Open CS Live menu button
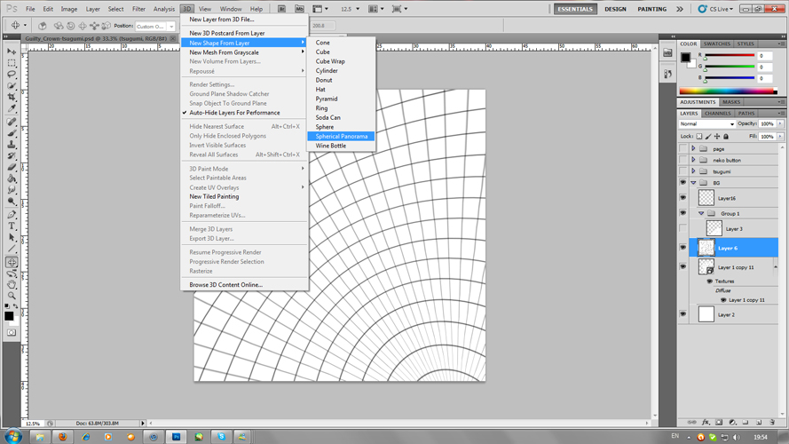 click(715, 9)
